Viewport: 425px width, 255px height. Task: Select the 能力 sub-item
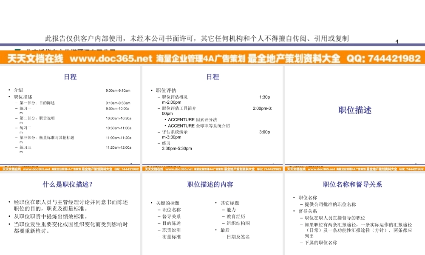pos(231,210)
